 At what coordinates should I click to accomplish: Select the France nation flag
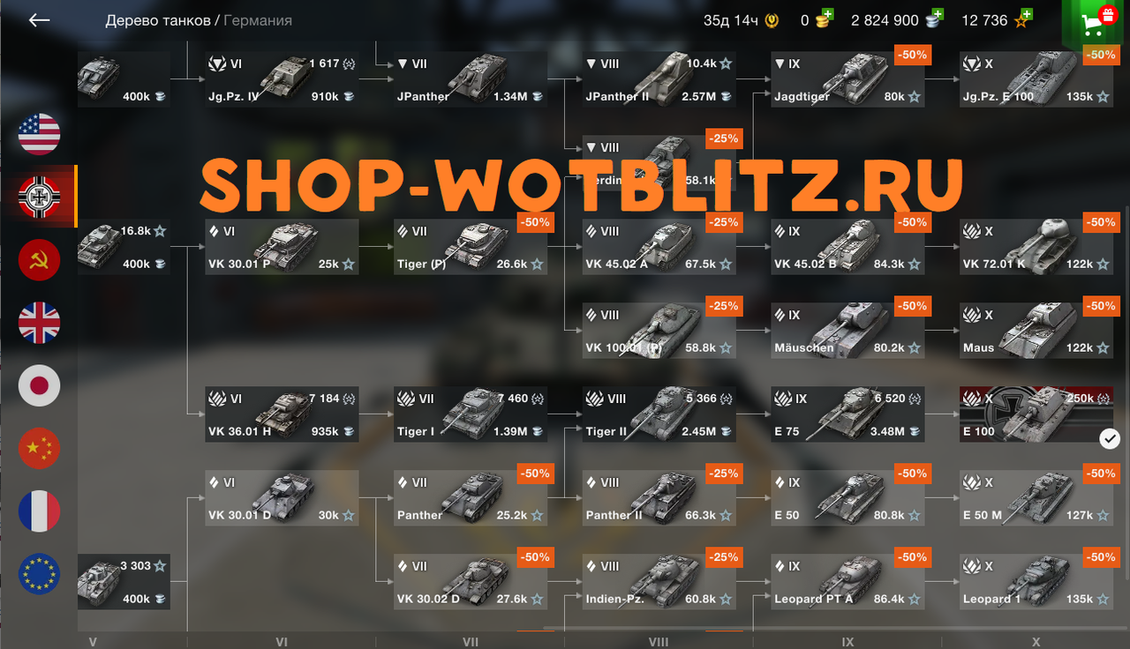click(40, 511)
